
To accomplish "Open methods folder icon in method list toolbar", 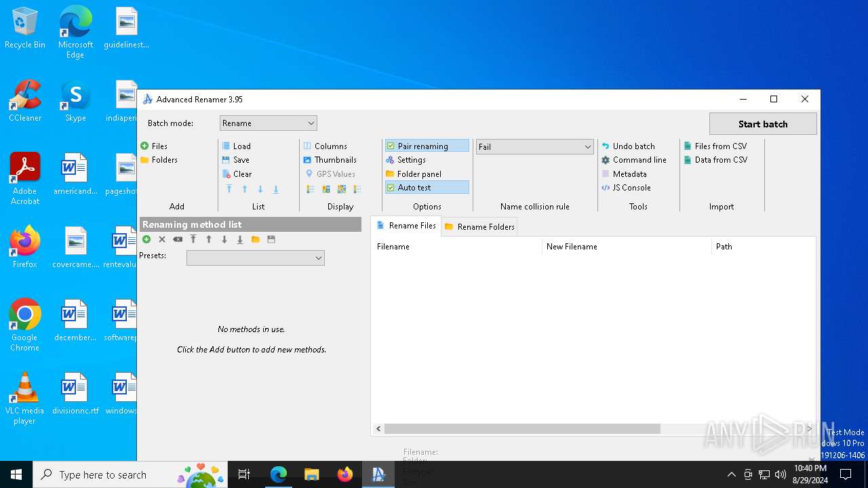I will pyautogui.click(x=256, y=239).
